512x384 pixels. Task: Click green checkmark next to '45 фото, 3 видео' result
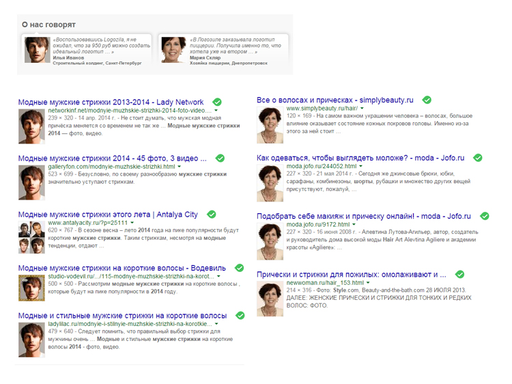pos(220,159)
